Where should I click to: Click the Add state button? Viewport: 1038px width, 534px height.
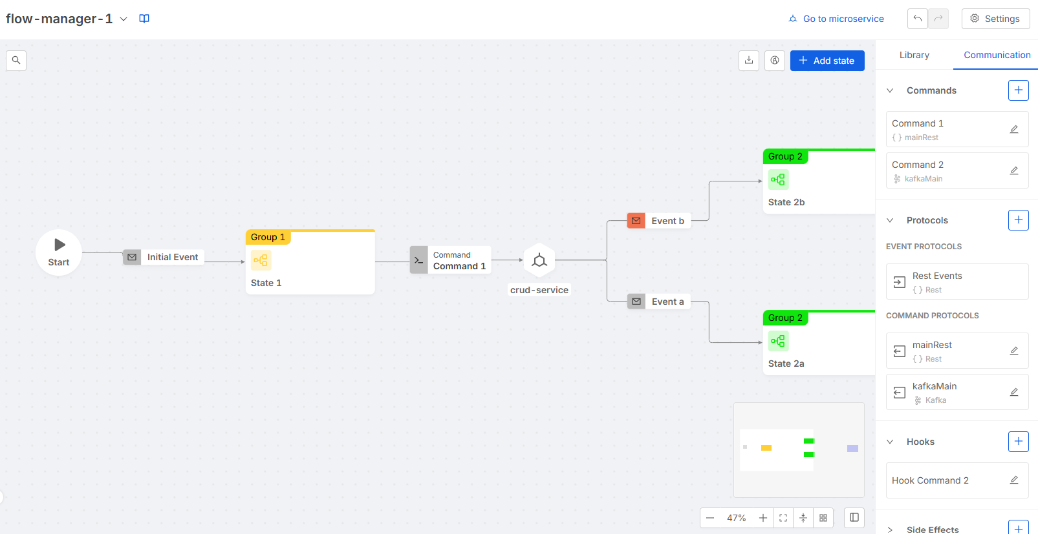pyautogui.click(x=827, y=61)
